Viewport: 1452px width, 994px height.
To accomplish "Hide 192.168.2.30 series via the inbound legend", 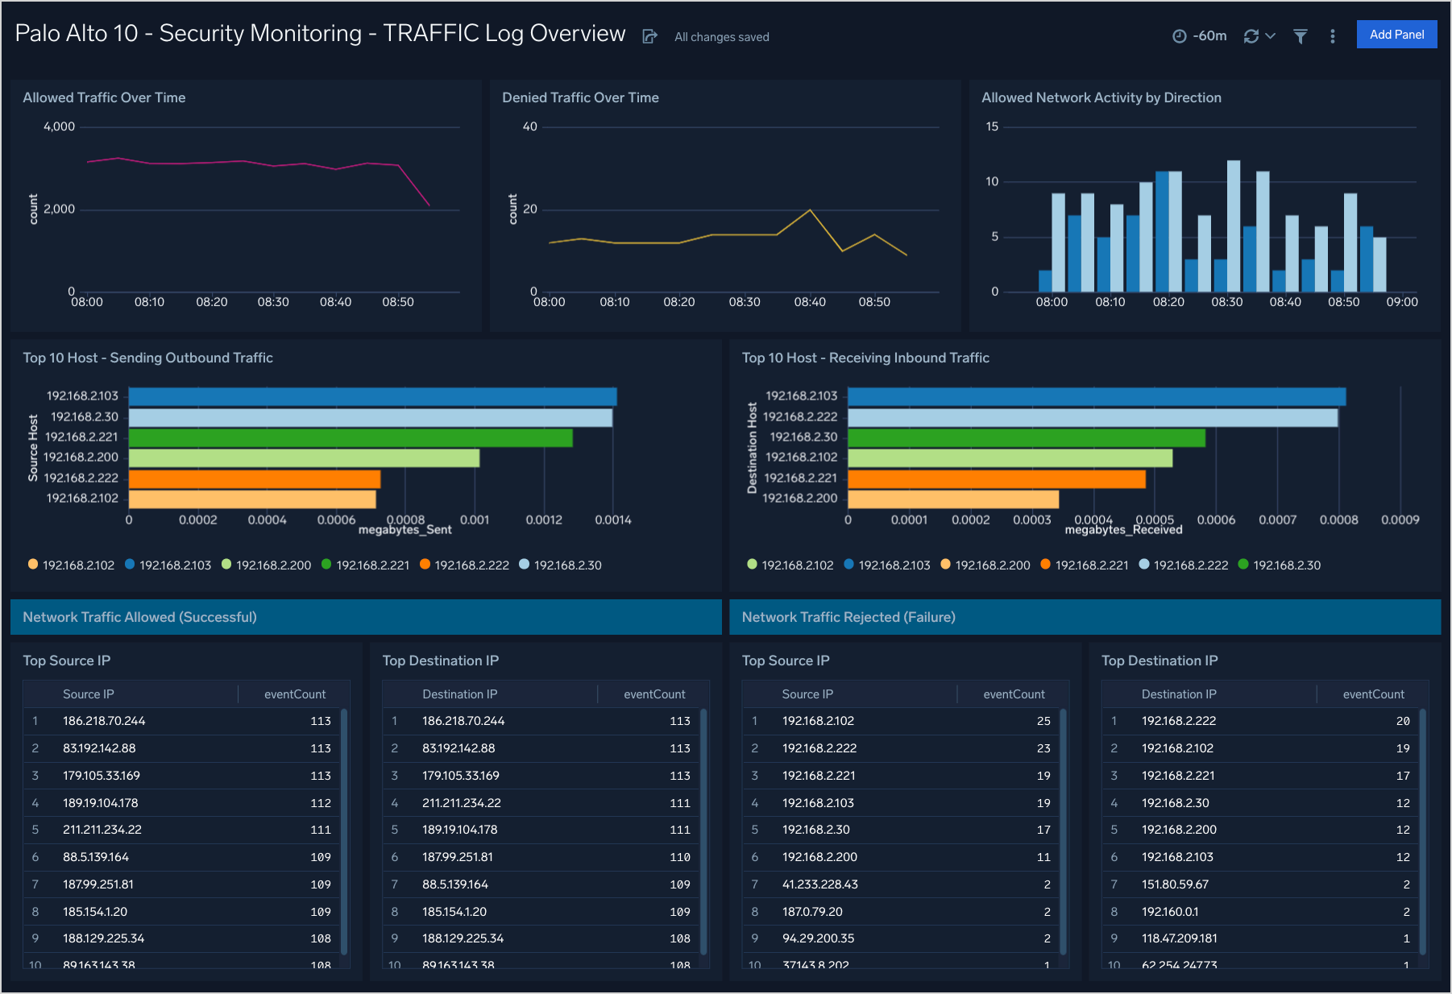I will coord(1280,565).
